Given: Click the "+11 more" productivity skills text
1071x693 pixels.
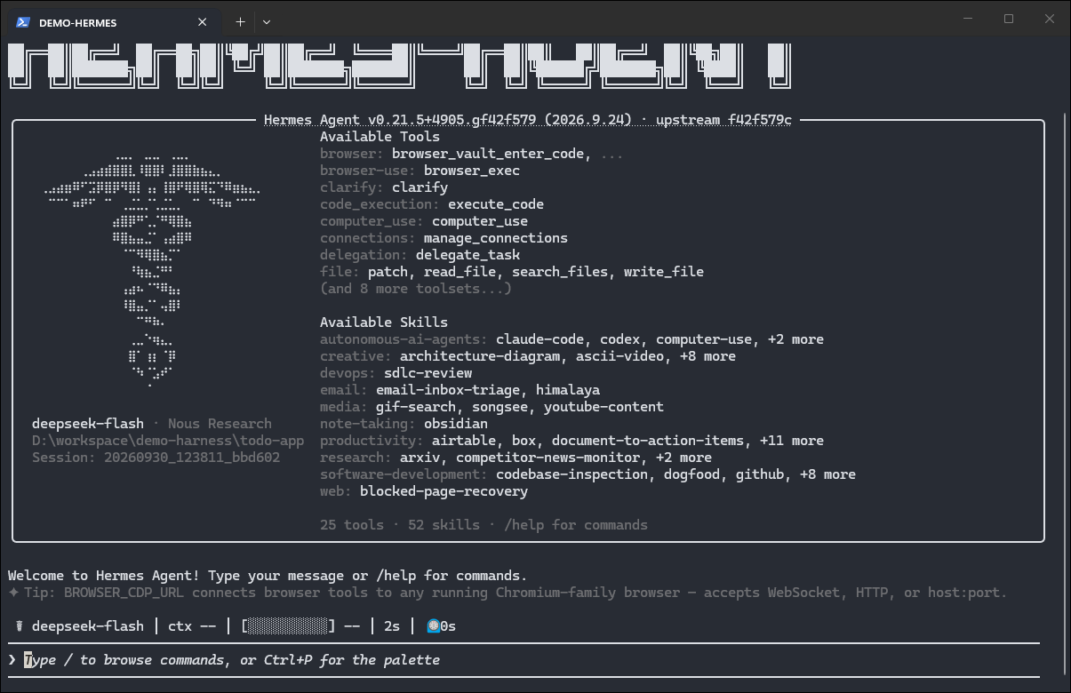Looking at the screenshot, I should point(792,441).
